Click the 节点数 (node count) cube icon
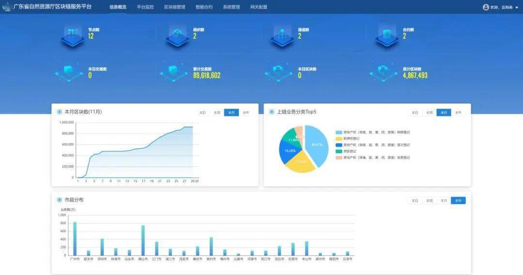 click(x=72, y=36)
